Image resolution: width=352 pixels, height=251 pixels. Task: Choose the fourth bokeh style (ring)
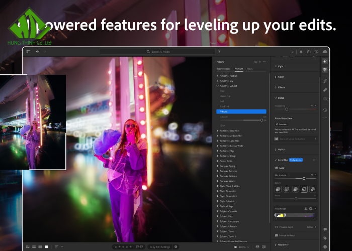pyautogui.click(x=304, y=189)
